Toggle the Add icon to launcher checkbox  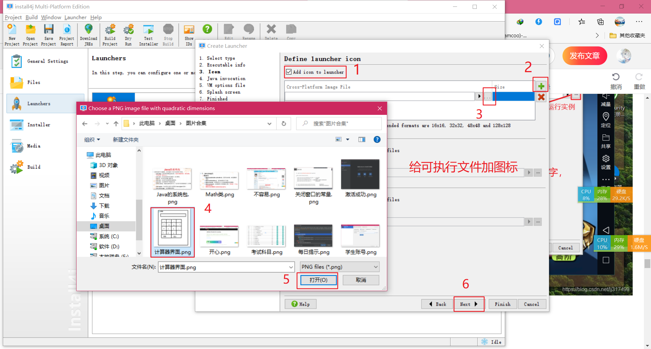[x=289, y=71]
